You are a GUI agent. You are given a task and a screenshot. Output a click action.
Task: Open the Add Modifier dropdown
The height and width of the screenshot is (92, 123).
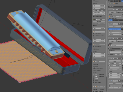click(116, 7)
